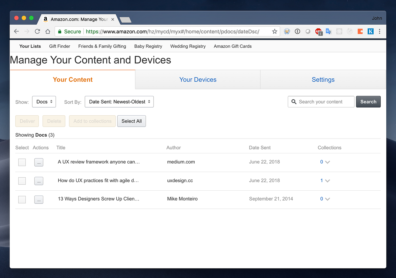The width and height of the screenshot is (396, 278).
Task: Check the box for the agile UX practices doc
Action: pos(22,181)
